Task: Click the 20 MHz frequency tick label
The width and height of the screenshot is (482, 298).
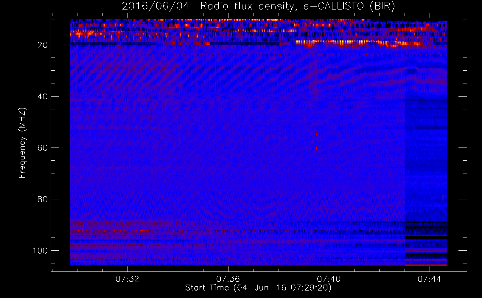Action: [x=43, y=45]
